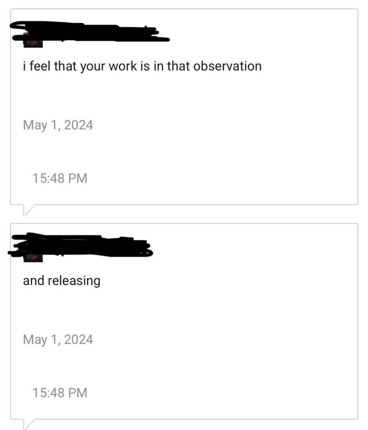Select the "i feel that your work" message text
The height and width of the screenshot is (430, 368).
[142, 66]
